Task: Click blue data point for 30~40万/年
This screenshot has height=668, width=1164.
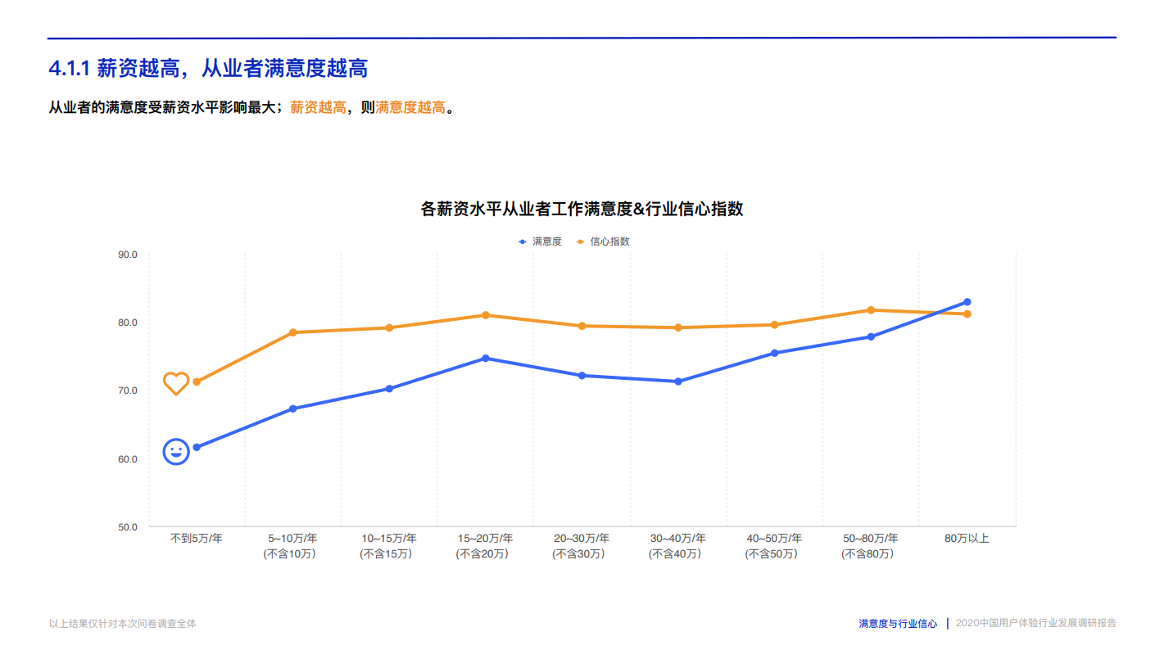Action: pos(678,381)
